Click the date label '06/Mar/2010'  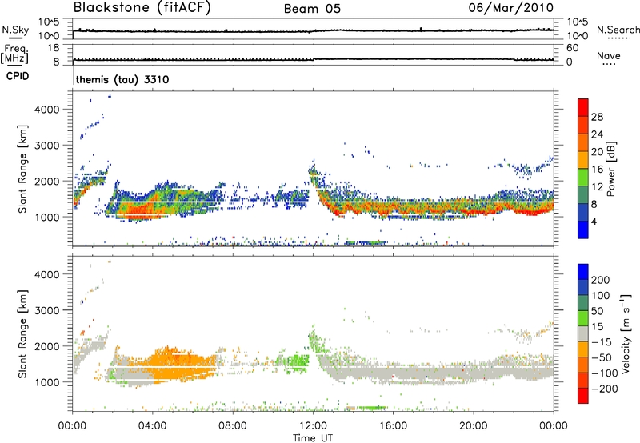tap(511, 8)
